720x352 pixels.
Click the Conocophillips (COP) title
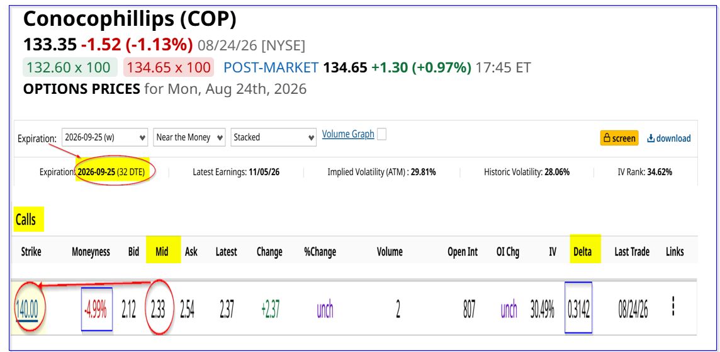tap(130, 20)
